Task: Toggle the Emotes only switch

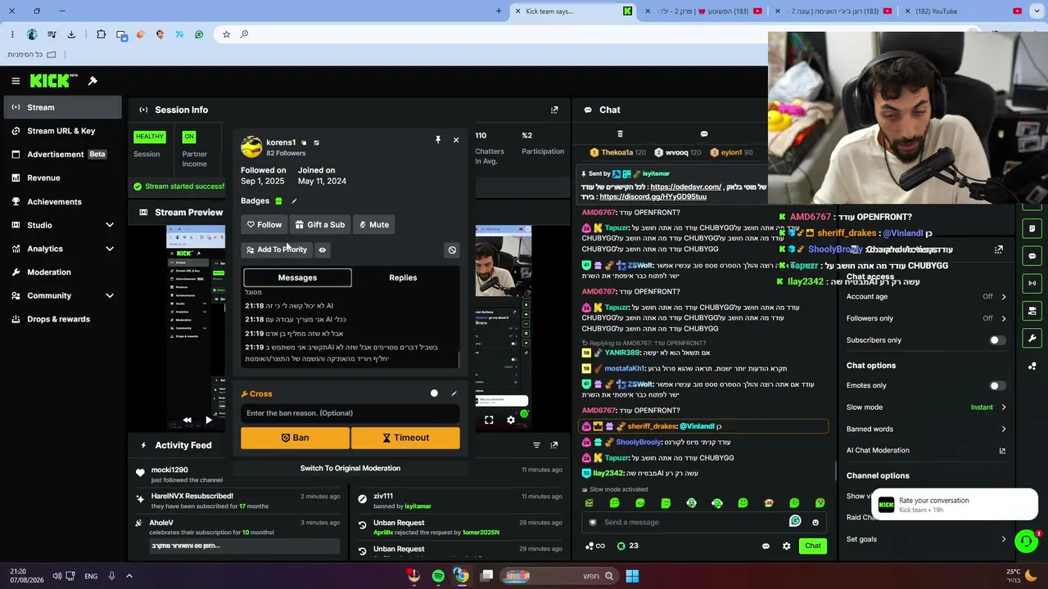Action: 996,385
